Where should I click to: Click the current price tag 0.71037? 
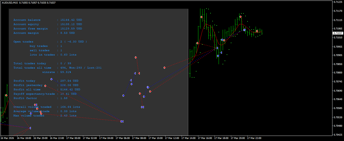(338, 33)
